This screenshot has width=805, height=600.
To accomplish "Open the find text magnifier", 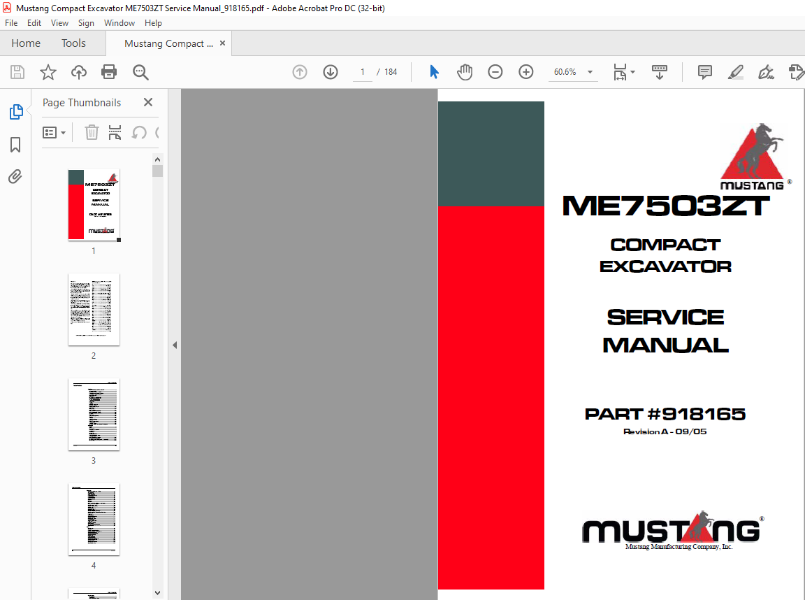I will pyautogui.click(x=140, y=73).
